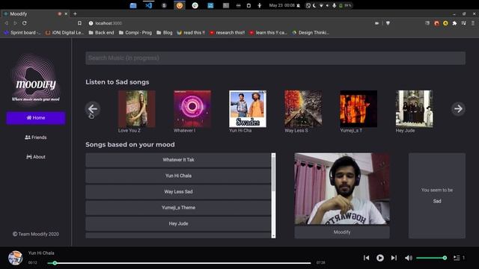Screen dimensions: 479x269
Task: Select the Way Less S album cover
Action: pos(303,109)
